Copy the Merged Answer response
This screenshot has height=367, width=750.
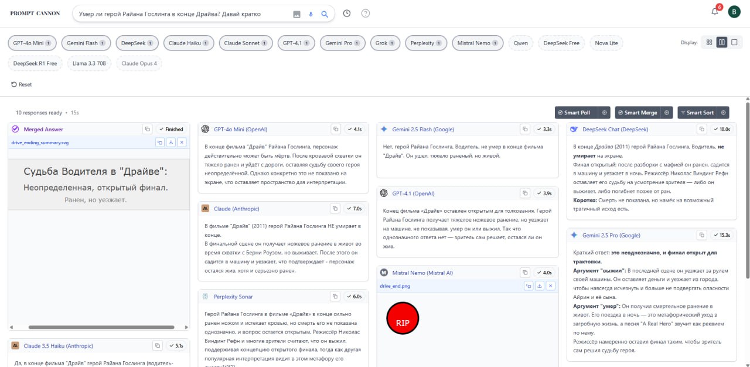click(x=147, y=129)
